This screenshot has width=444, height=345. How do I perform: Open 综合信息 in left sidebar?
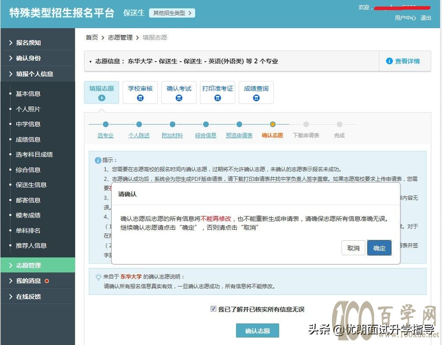click(x=28, y=169)
